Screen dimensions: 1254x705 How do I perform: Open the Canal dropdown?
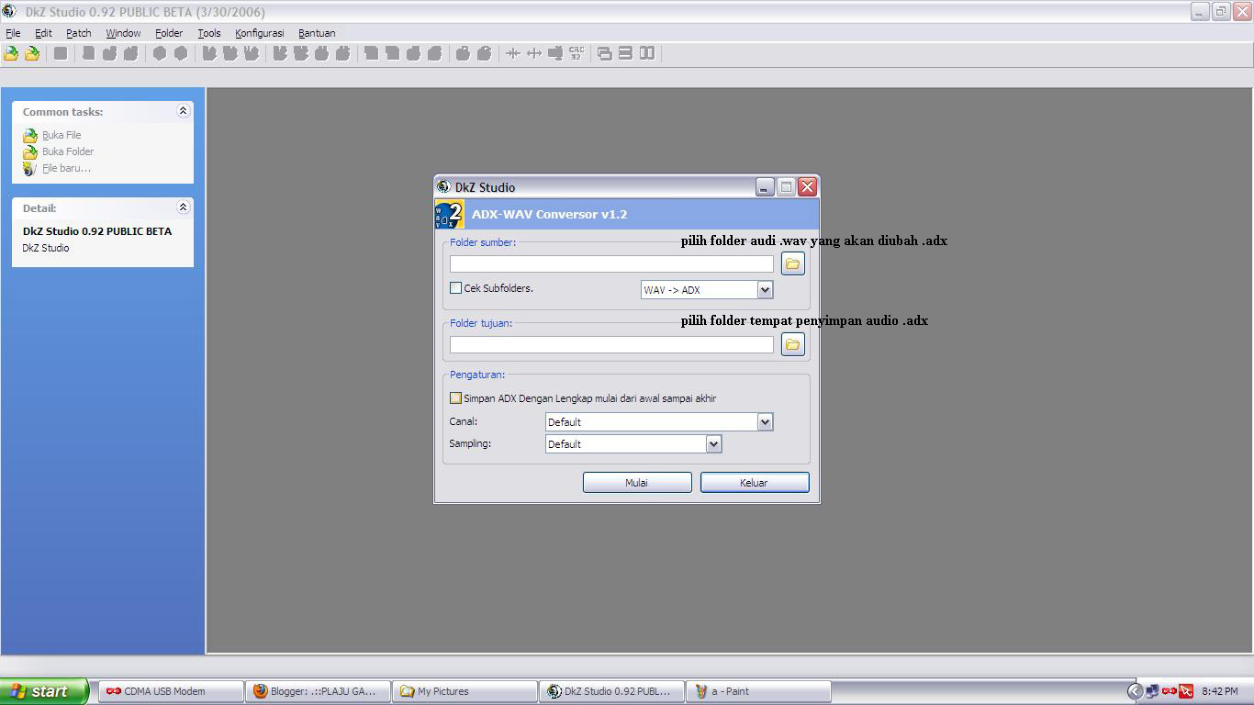pyautogui.click(x=765, y=422)
